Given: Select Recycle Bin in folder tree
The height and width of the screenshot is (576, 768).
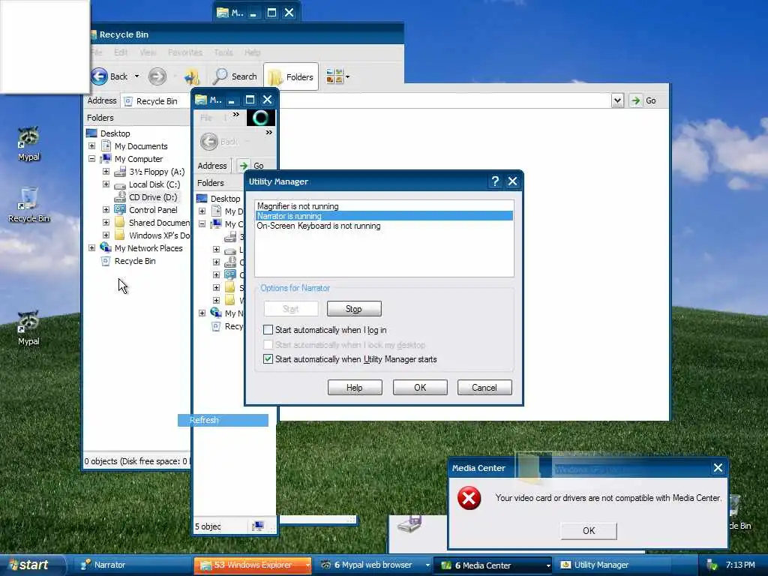Looking at the screenshot, I should 135,261.
